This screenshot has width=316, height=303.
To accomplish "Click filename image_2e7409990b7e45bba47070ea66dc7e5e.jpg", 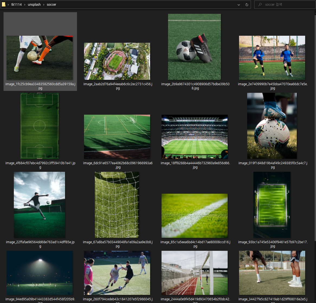I will click(x=273, y=86).
